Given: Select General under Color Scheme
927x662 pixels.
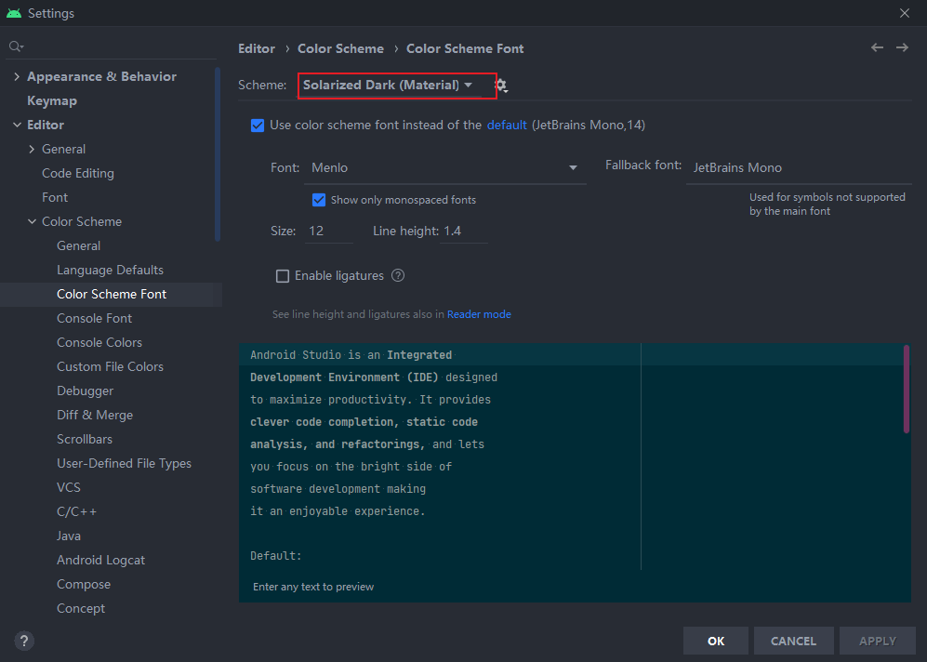Looking at the screenshot, I should (x=79, y=245).
